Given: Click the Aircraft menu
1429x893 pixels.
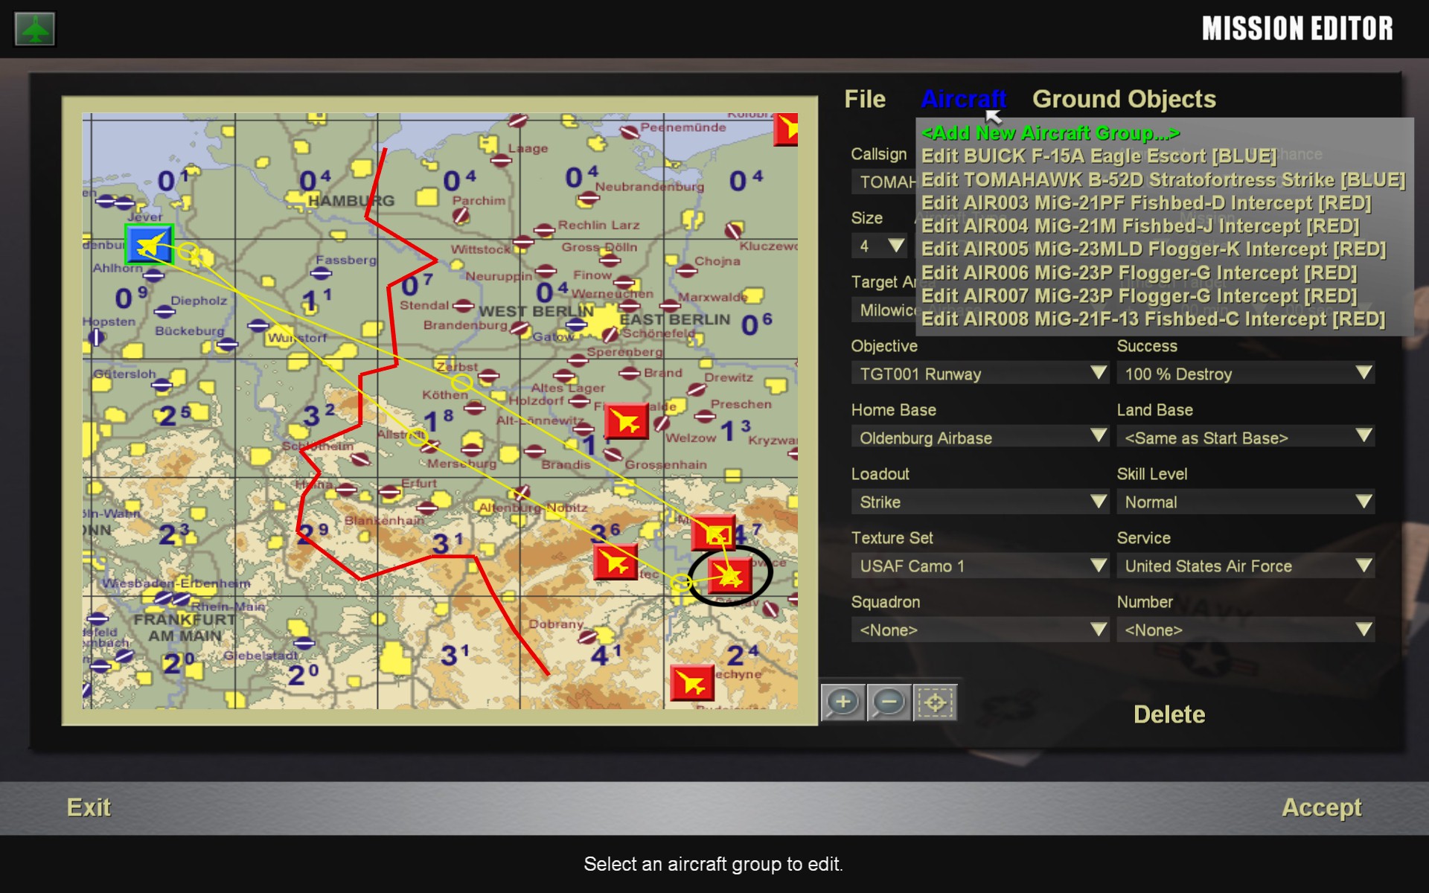Looking at the screenshot, I should point(964,99).
